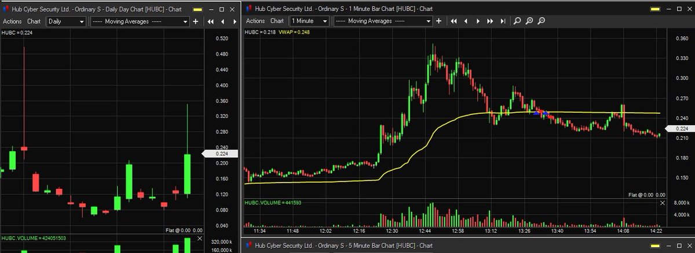Click app logo icon in Daily chart title
Image resolution: width=695 pixels, height=253 pixels.
[6, 9]
